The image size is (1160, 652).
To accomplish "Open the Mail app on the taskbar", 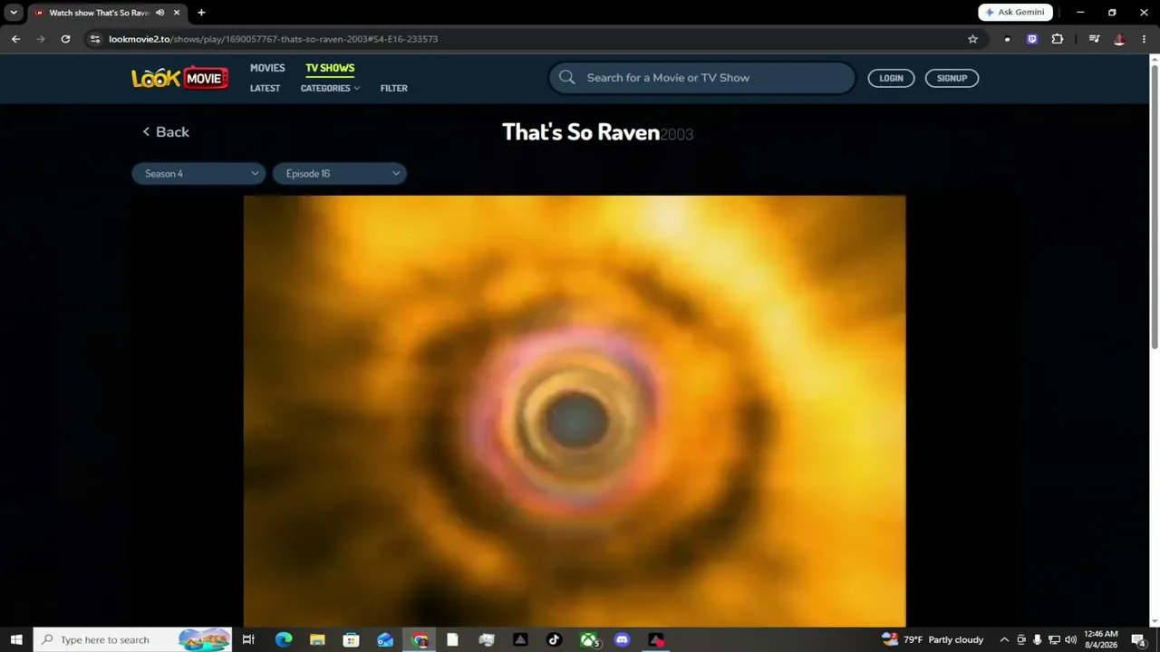I will click(385, 639).
